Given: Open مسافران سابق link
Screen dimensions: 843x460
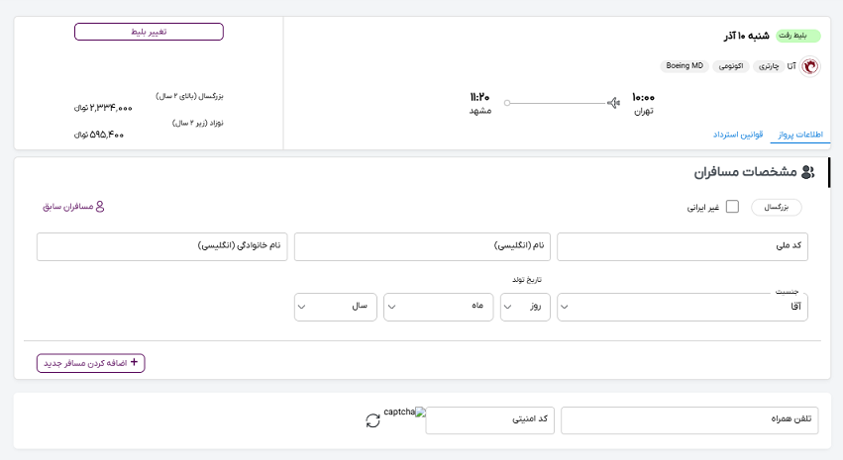Looking at the screenshot, I should (x=73, y=207).
